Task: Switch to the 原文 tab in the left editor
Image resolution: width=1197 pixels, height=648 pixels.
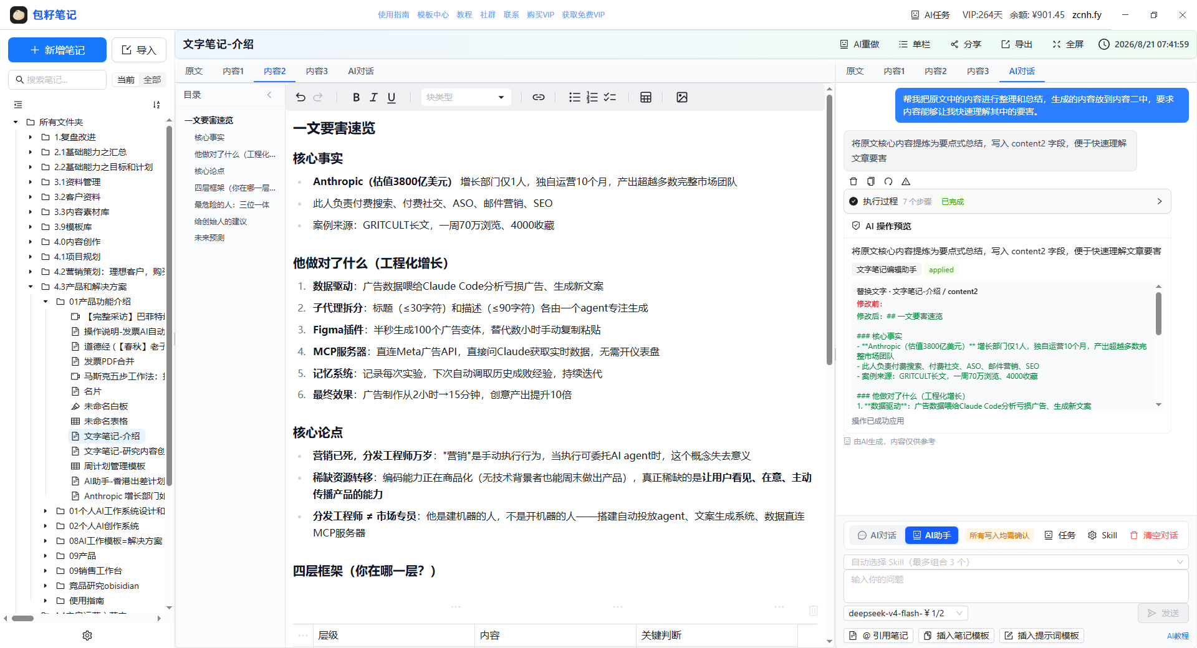Action: 194,71
